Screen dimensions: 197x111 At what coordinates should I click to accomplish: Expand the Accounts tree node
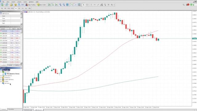pyautogui.click(x=1, y=72)
